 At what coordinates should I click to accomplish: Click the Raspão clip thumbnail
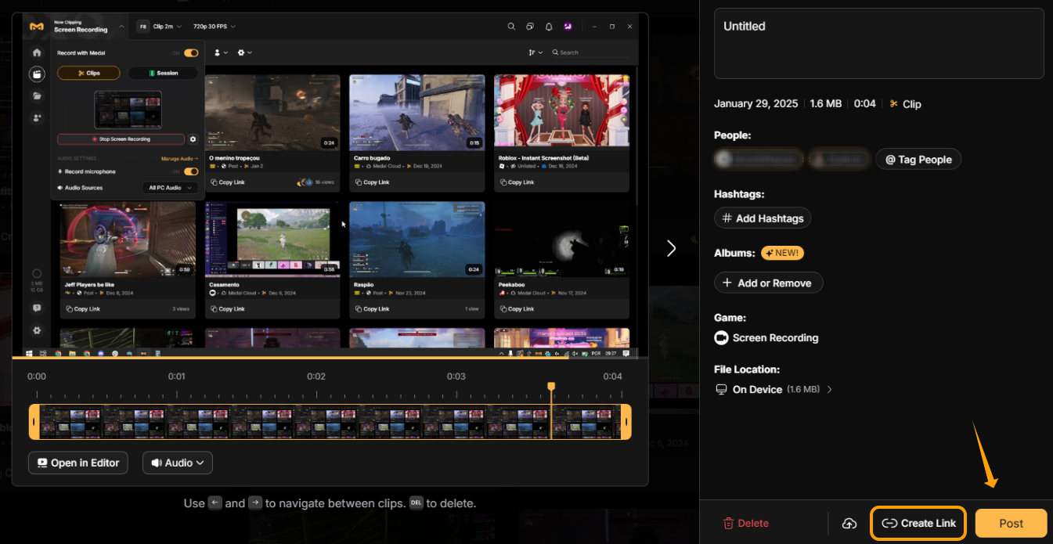point(417,239)
